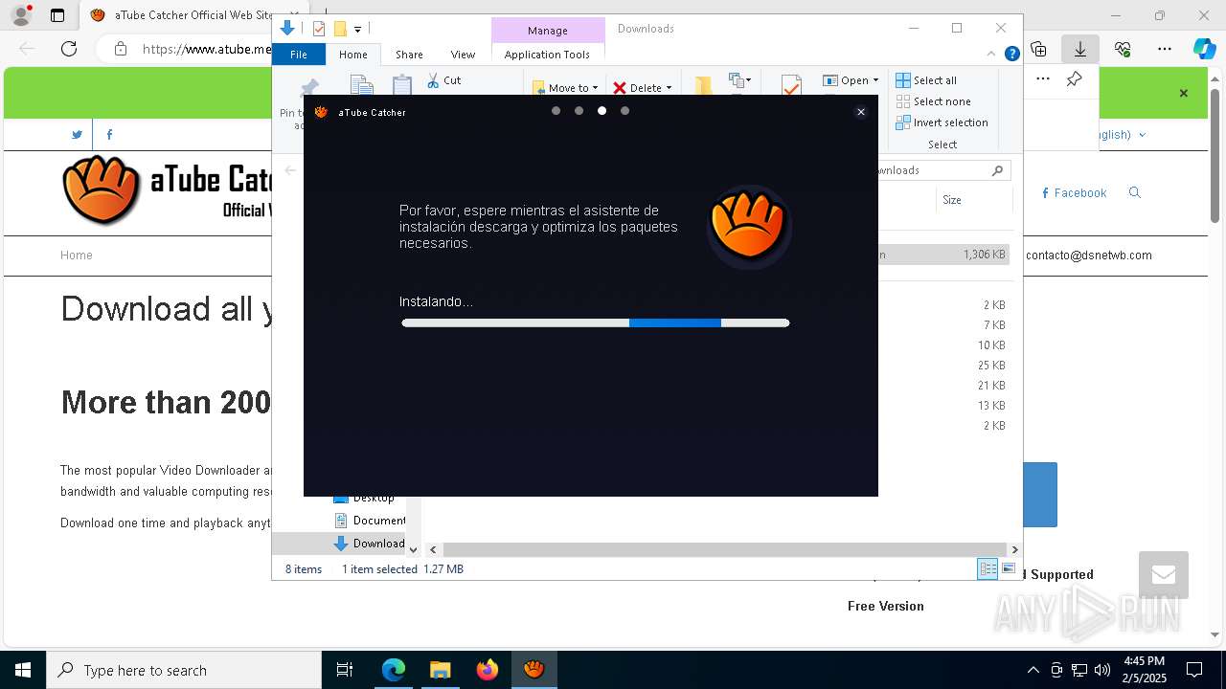Open Firefox from the taskbar

pos(488,670)
